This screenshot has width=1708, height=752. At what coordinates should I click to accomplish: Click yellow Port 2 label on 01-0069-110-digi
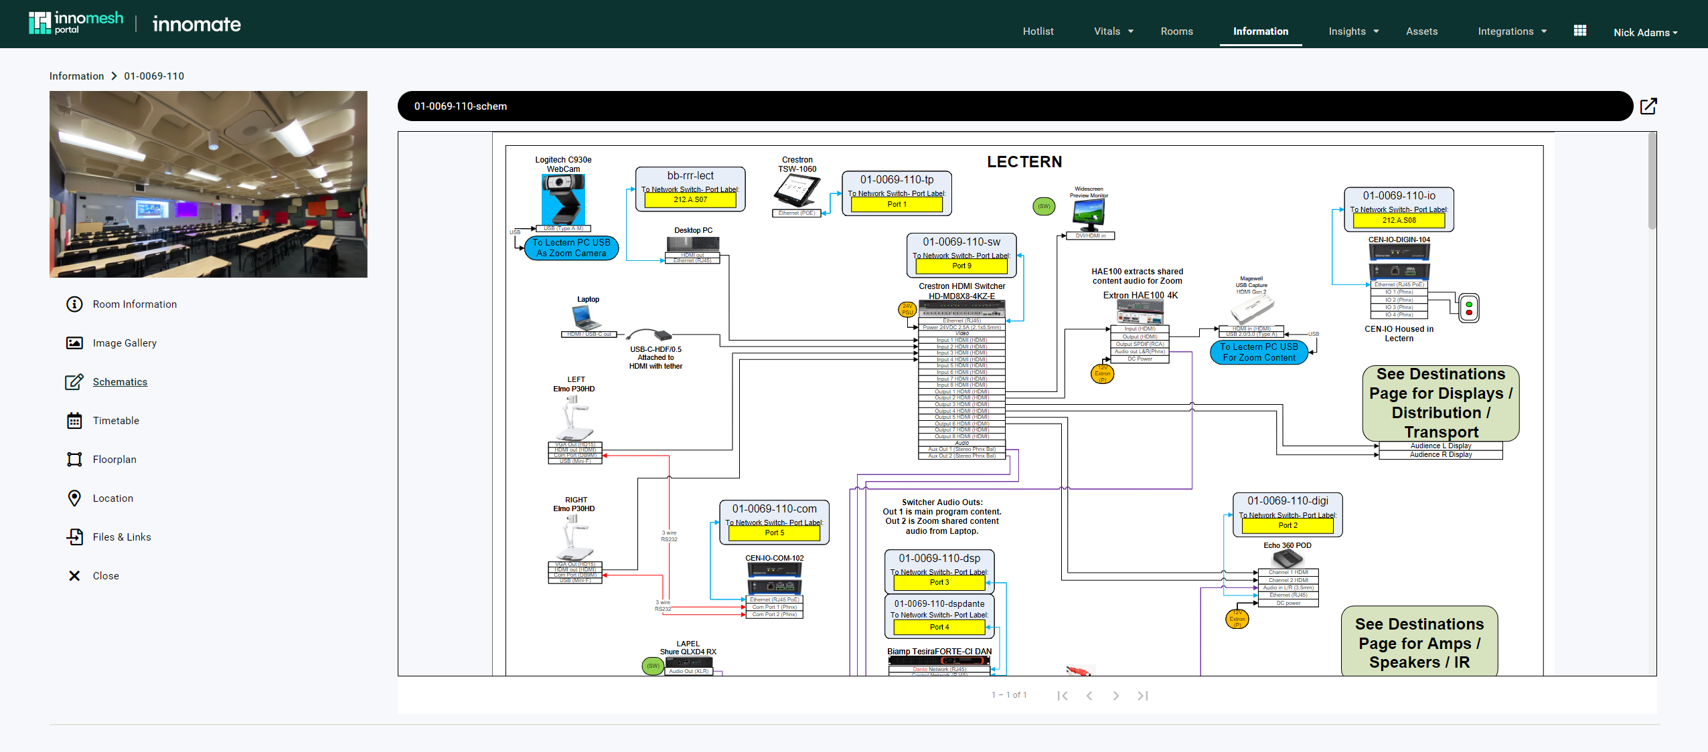(1288, 526)
